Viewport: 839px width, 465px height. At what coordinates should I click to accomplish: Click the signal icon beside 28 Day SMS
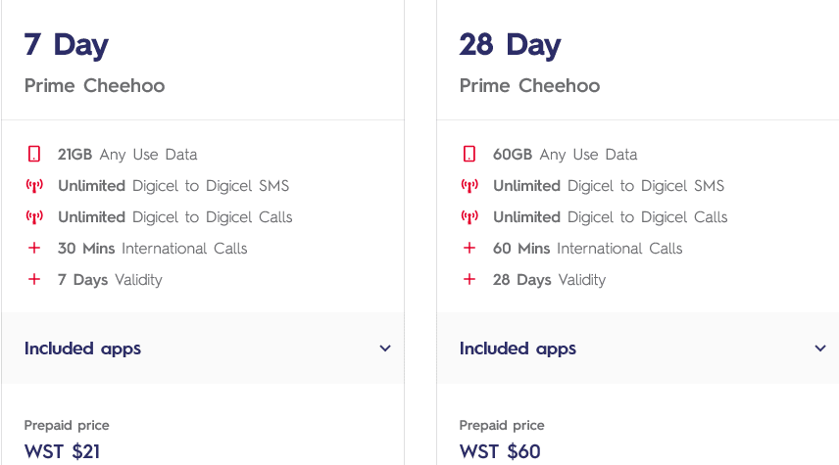click(x=469, y=186)
